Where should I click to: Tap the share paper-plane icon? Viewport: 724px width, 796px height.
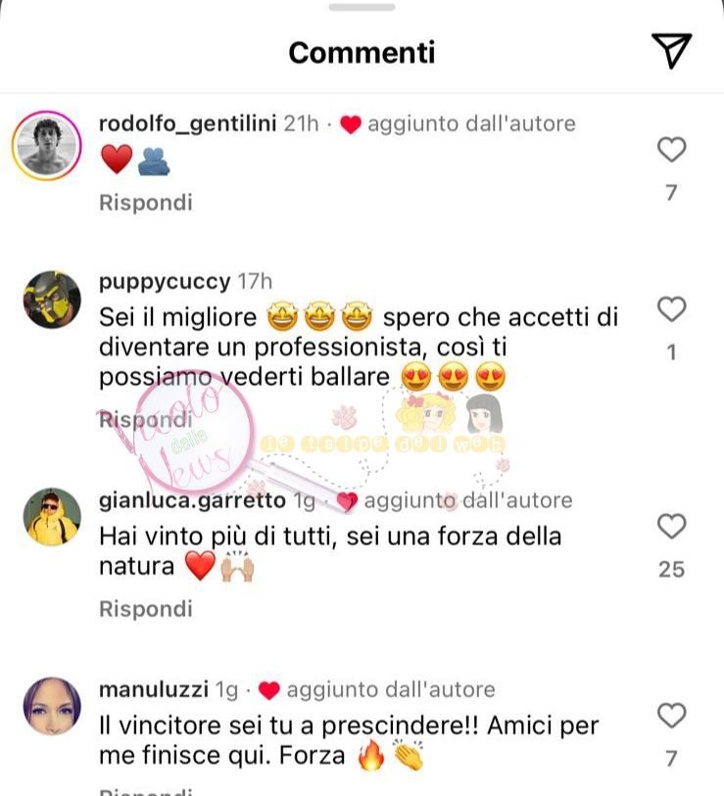671,51
